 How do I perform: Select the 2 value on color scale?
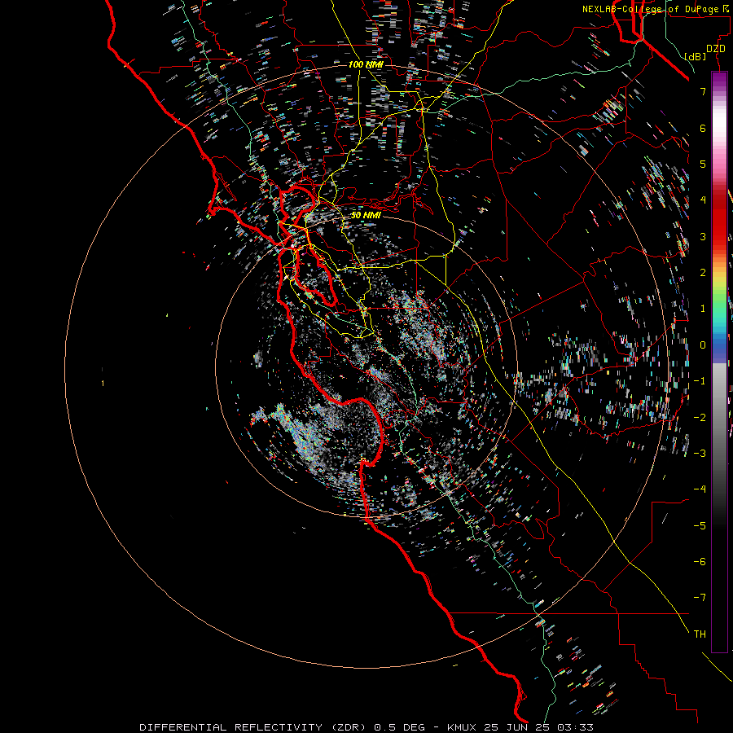coord(703,273)
